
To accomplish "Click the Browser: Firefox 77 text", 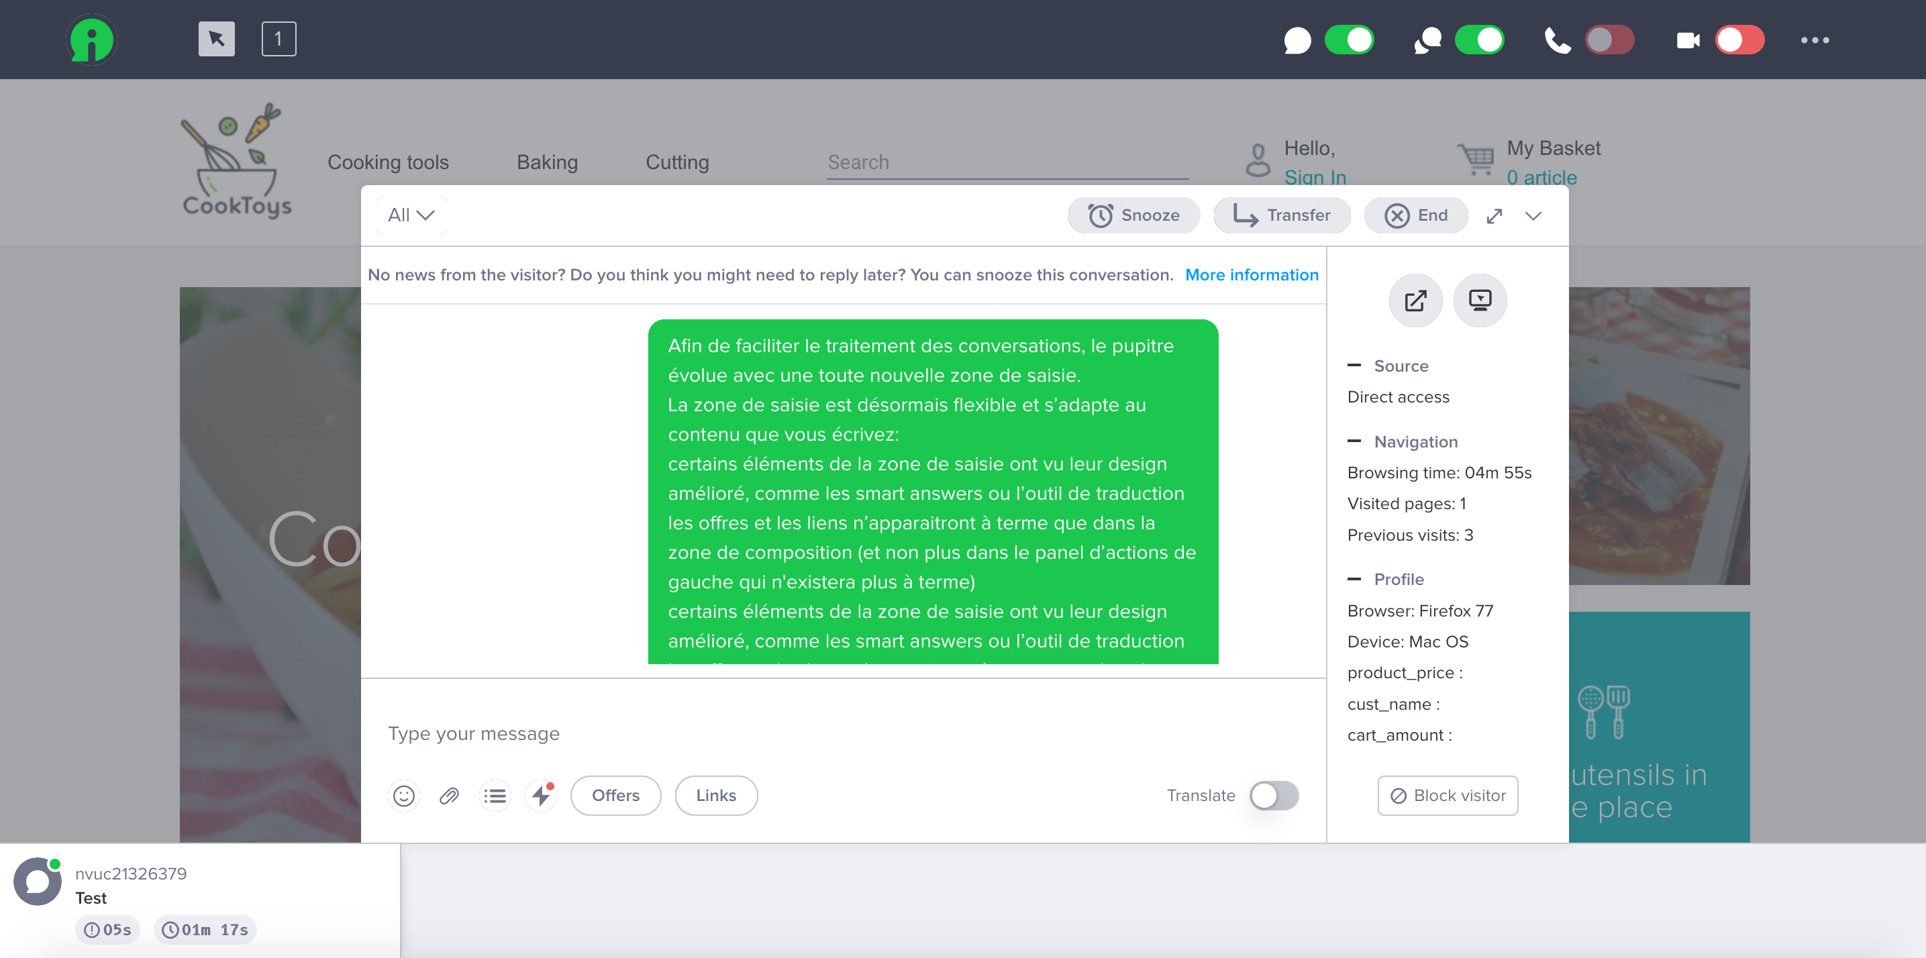I will click(1420, 610).
